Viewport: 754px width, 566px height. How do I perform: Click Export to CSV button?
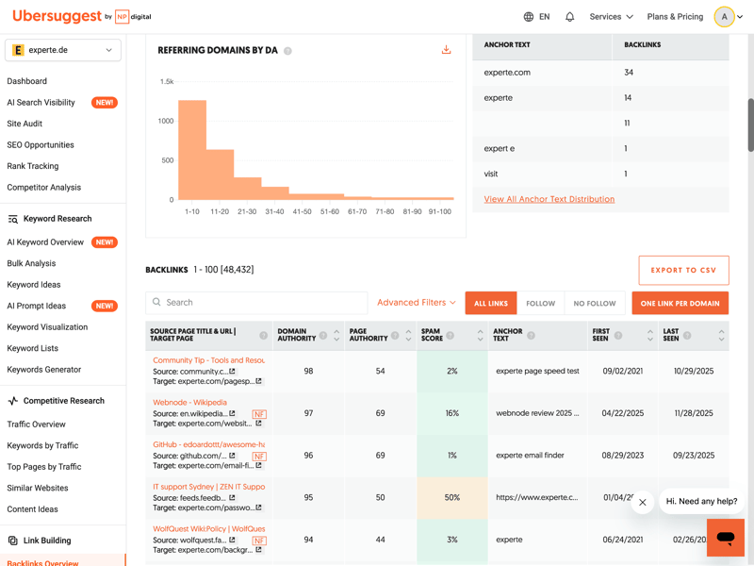(683, 271)
